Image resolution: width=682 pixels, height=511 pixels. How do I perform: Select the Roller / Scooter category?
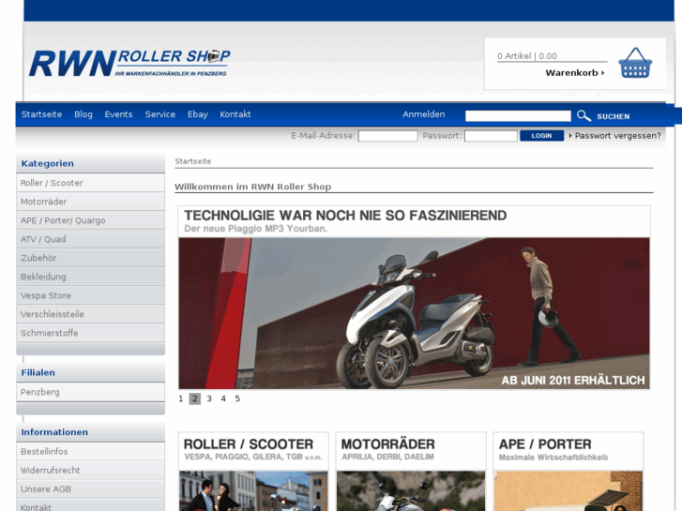[90, 183]
